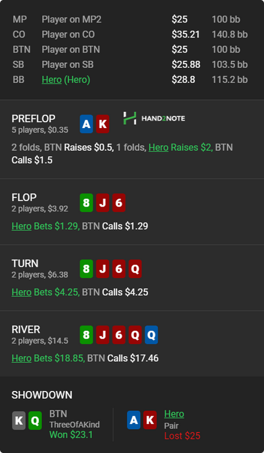This screenshot has height=453, width=264.
Task: Click Hero's red King card at showdown
Action: [150, 420]
